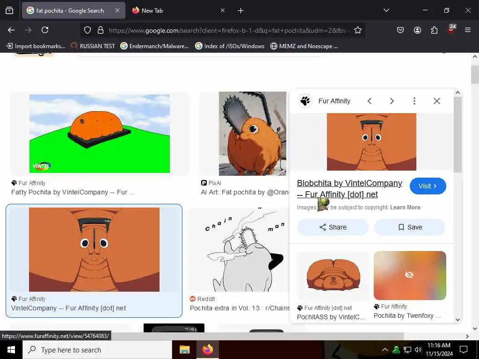Click the Firefox taskbar icon

(x=207, y=350)
